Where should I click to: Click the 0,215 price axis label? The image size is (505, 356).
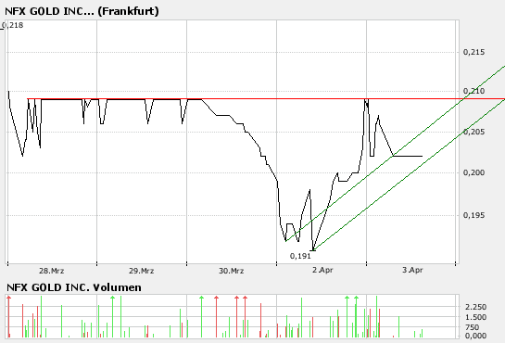(473, 52)
